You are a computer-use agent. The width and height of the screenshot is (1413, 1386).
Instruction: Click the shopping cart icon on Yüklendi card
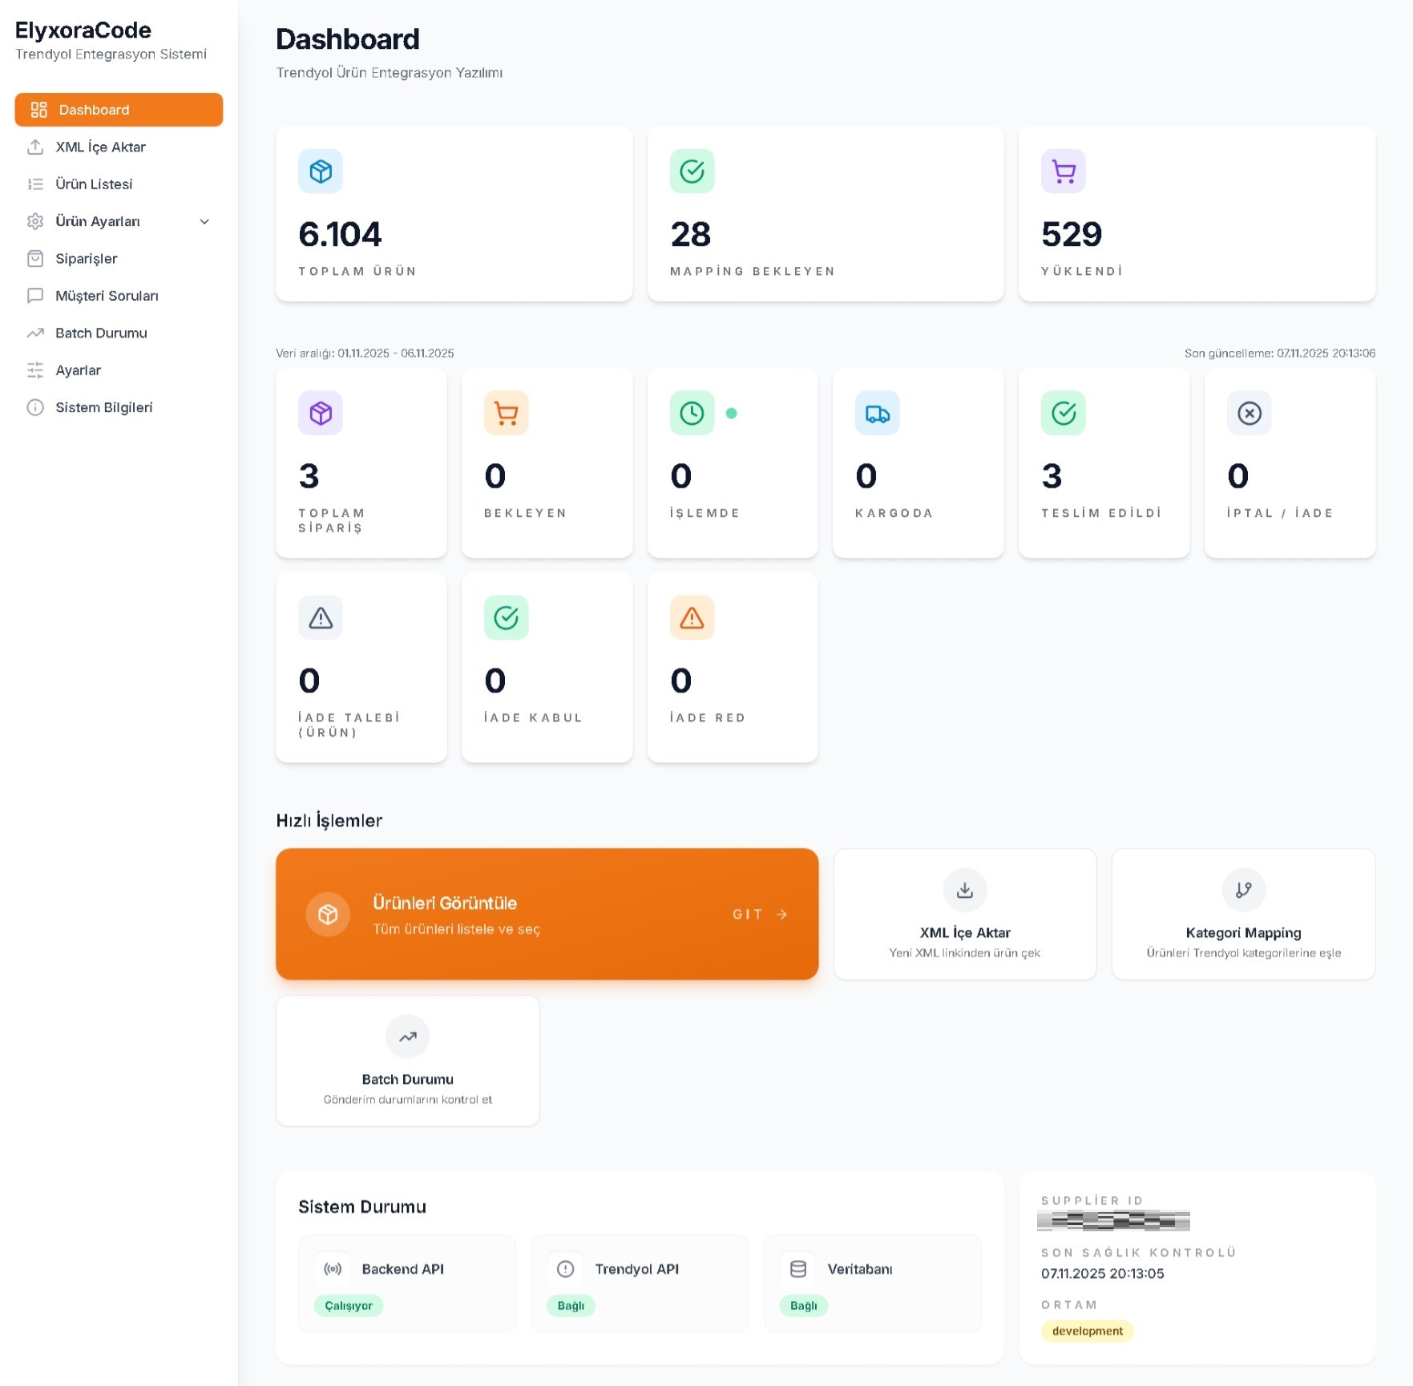click(x=1063, y=172)
